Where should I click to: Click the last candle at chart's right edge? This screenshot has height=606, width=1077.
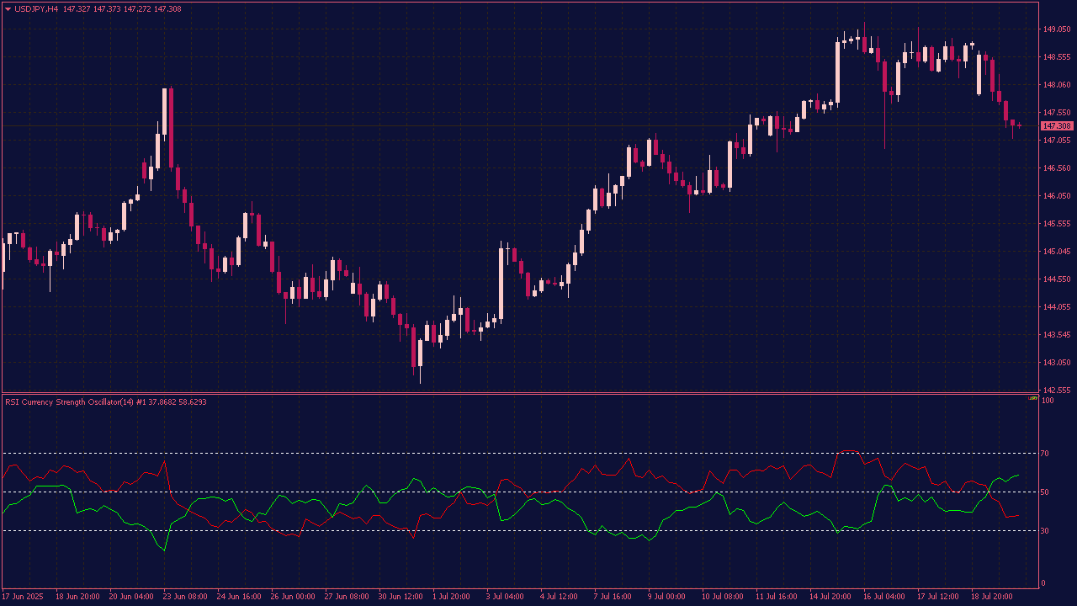(1019, 125)
